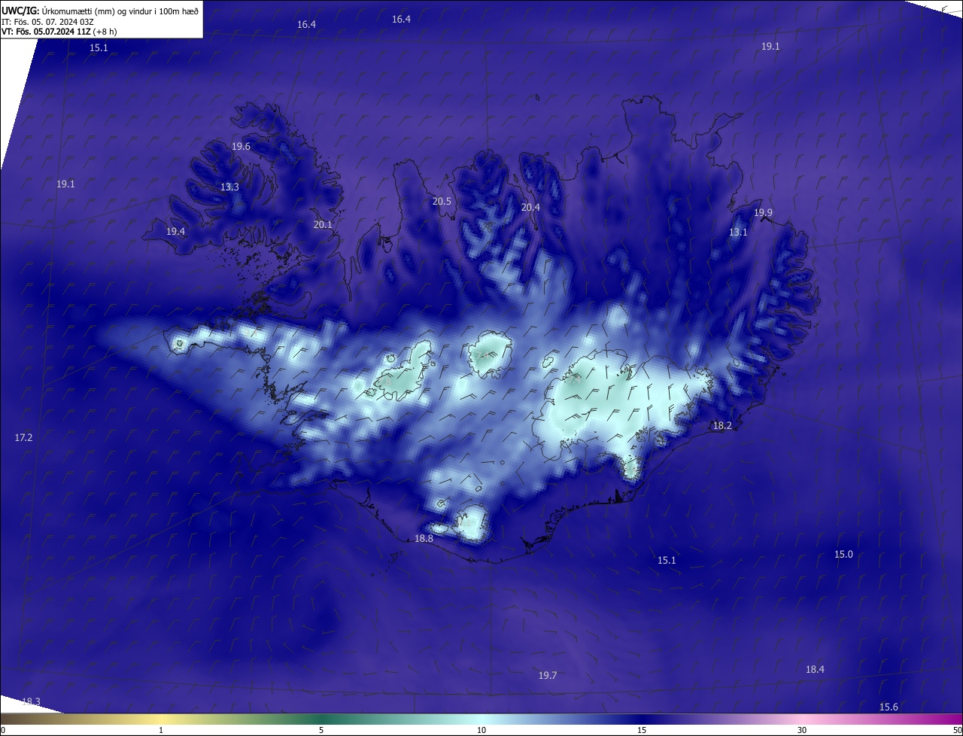The image size is (963, 736).
Task: Click the '1' tick on the colour scale
Action: tap(161, 730)
